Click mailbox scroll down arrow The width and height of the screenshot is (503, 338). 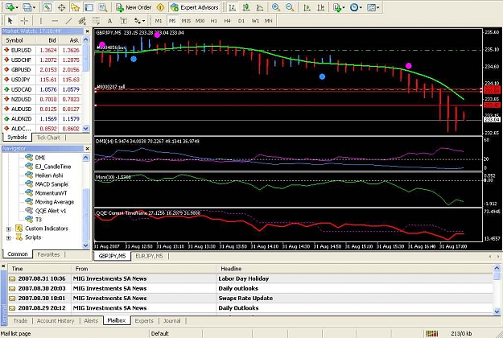[497, 311]
